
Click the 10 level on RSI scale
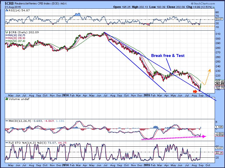217,27
